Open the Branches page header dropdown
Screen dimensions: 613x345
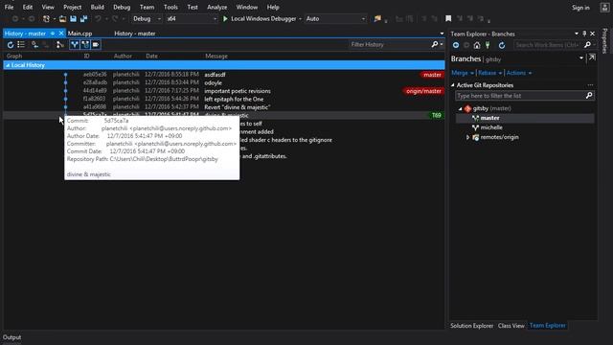[581, 57]
